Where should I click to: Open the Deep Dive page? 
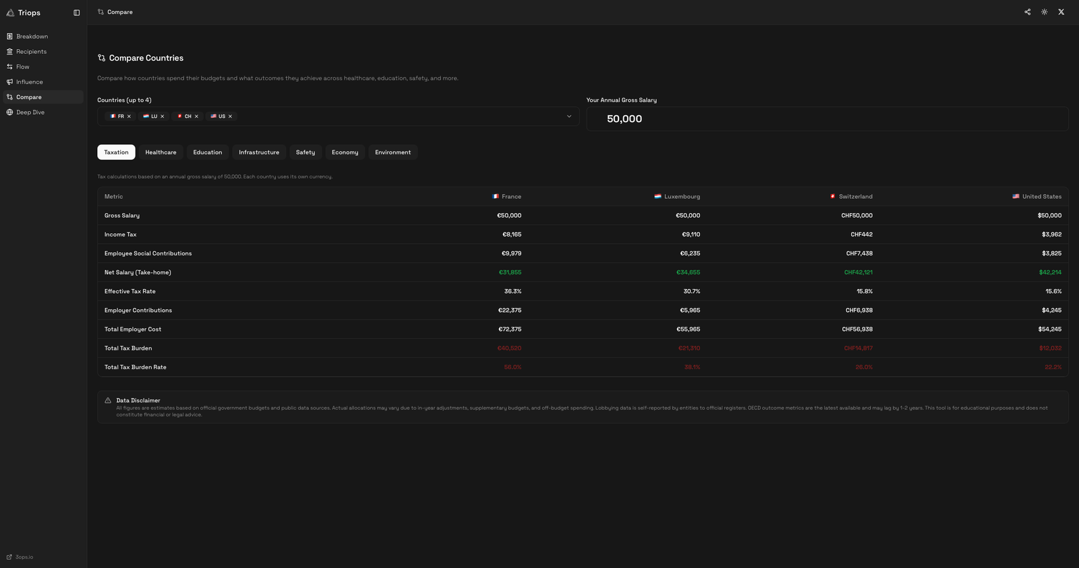(30, 113)
